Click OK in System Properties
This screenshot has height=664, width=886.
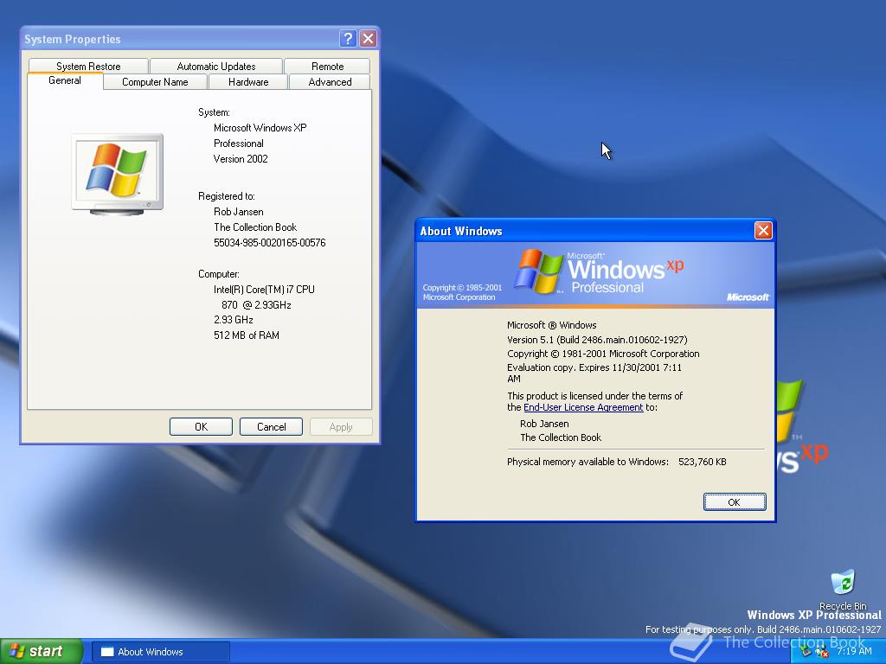[x=201, y=427]
